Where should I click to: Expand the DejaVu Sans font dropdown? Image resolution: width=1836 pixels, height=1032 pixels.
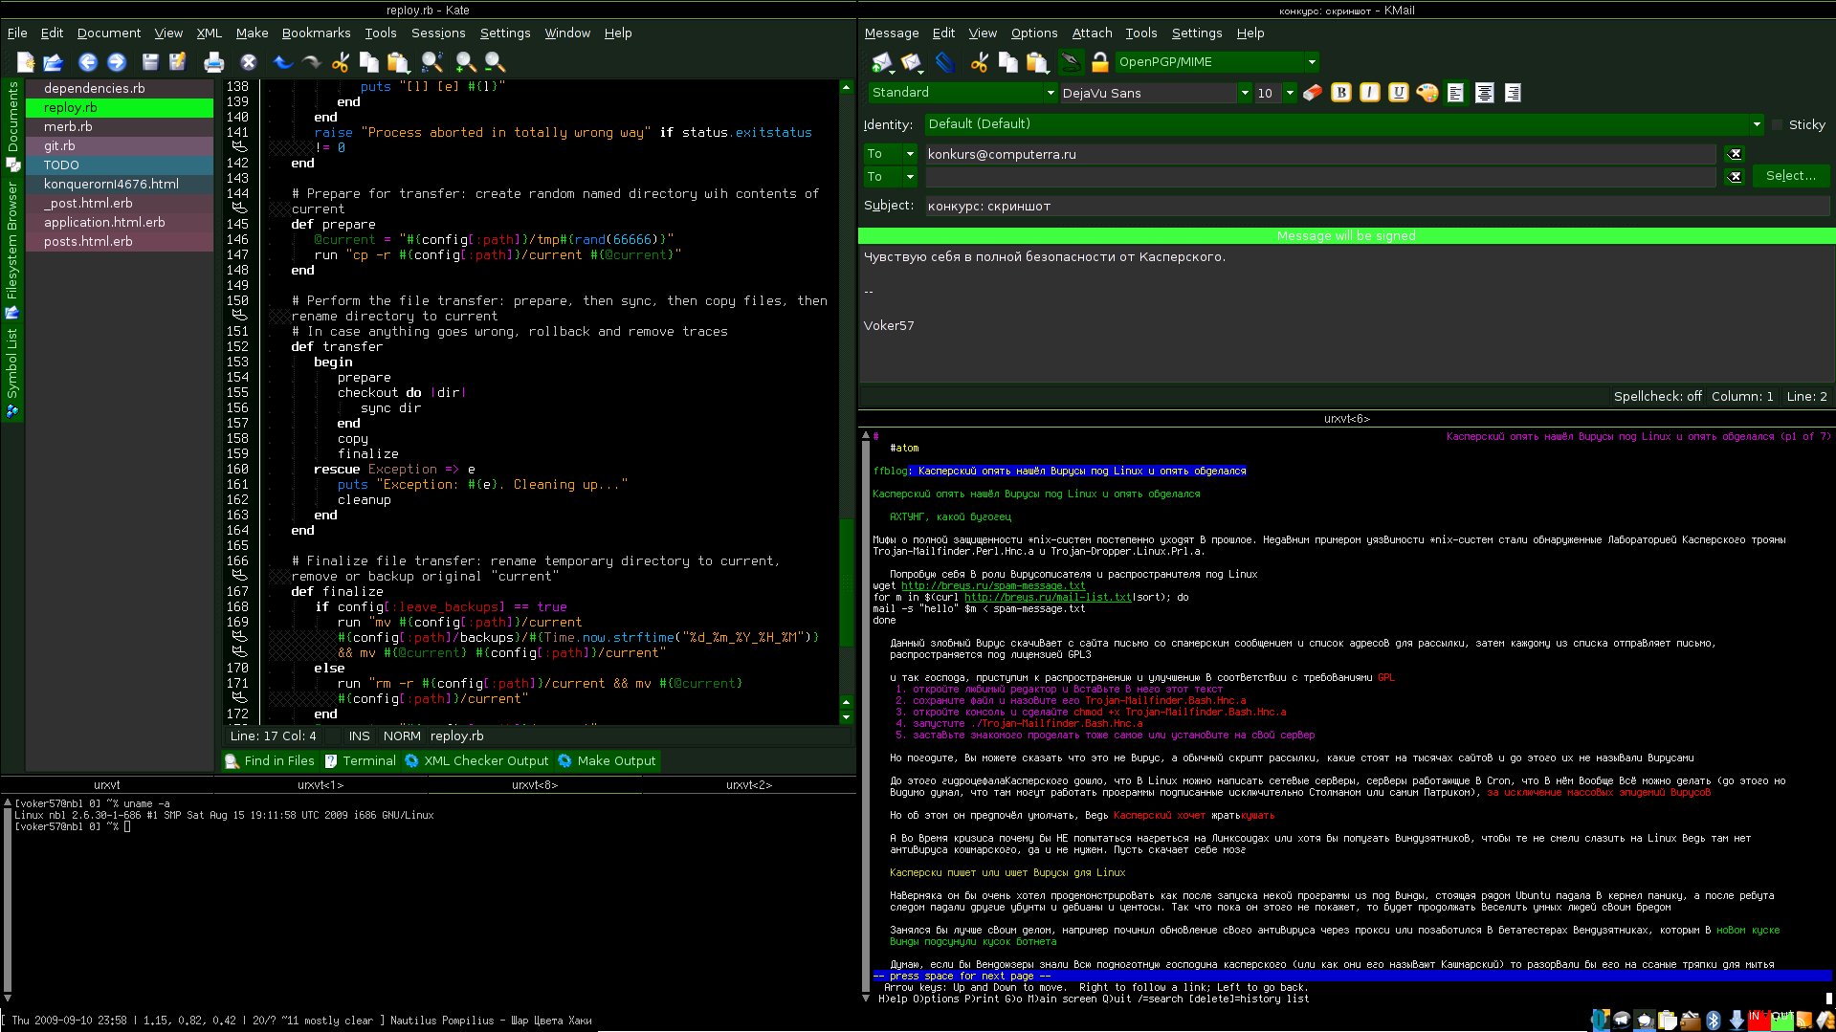(x=1244, y=93)
